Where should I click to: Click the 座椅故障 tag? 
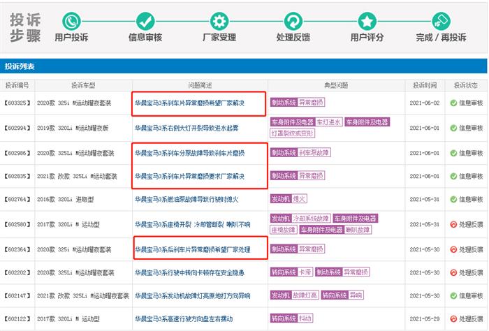coord(283,230)
